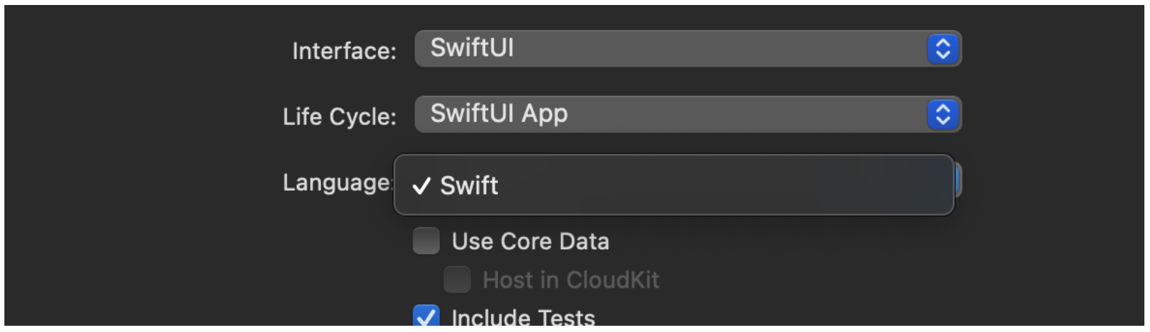The width and height of the screenshot is (1150, 332).
Task: Click empty space in the Language menu
Action: tap(719, 185)
